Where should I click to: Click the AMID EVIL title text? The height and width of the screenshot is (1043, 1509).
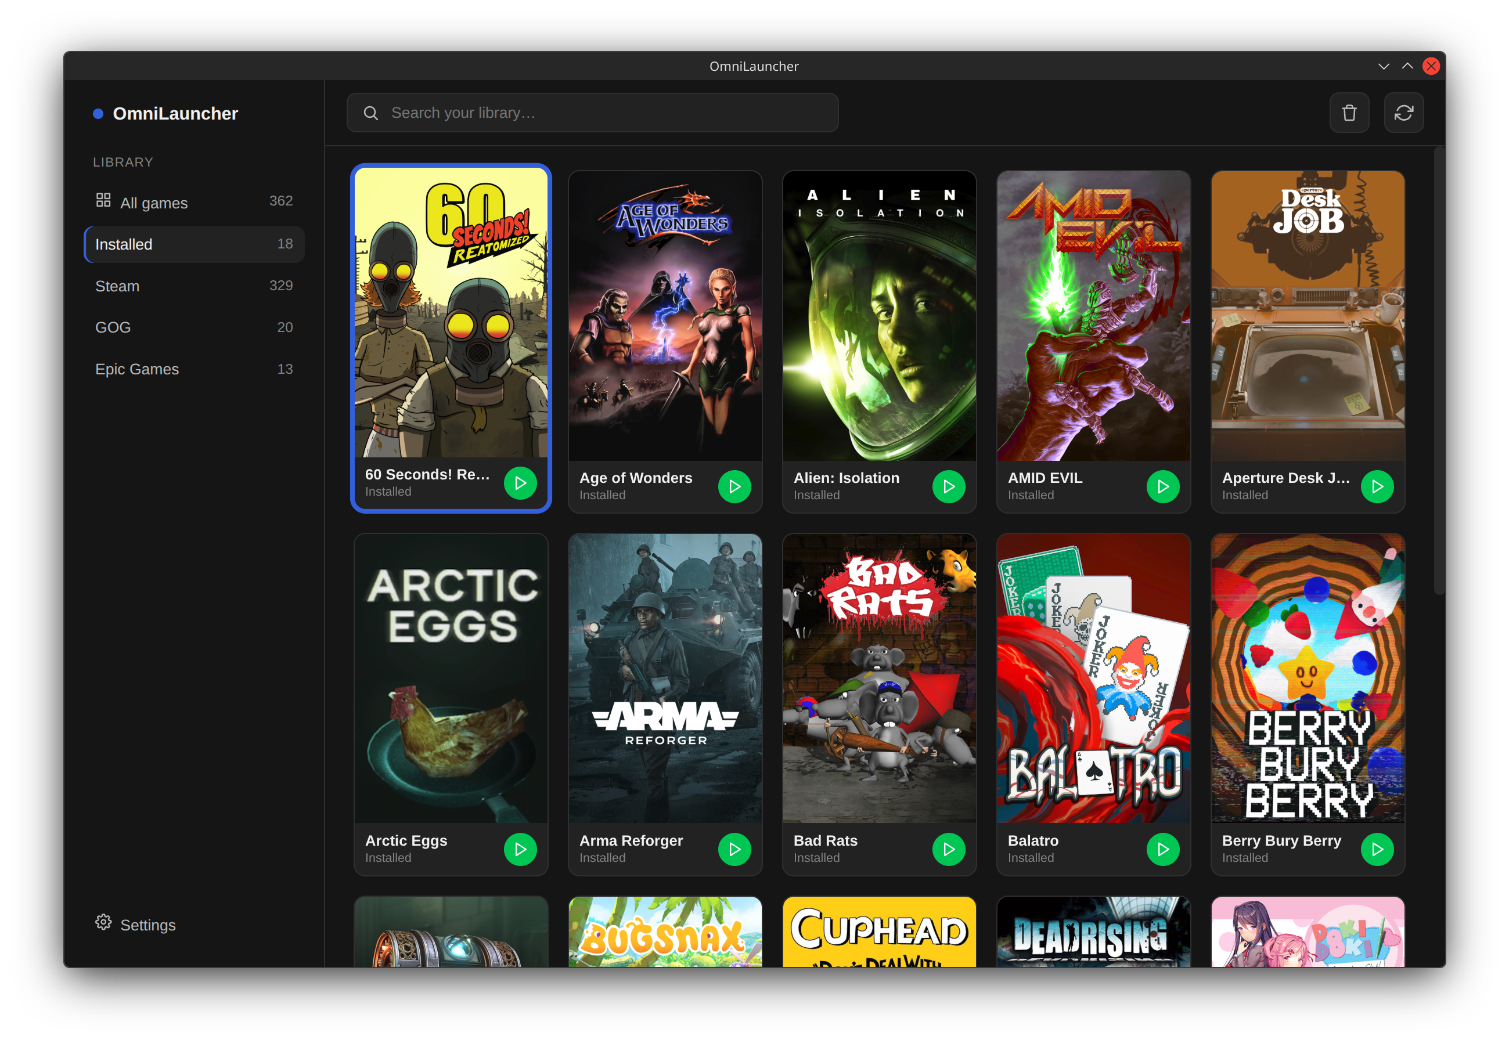(1045, 478)
